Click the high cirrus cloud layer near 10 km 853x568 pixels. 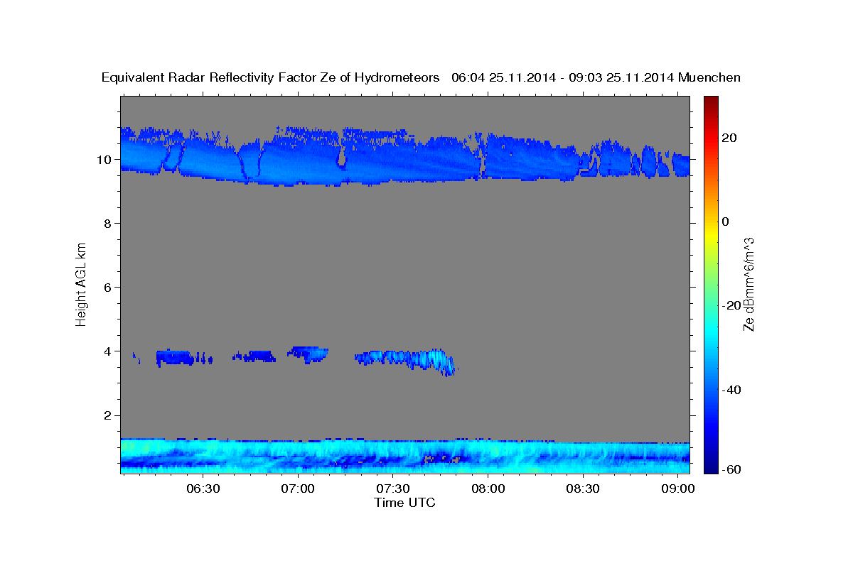click(x=405, y=156)
